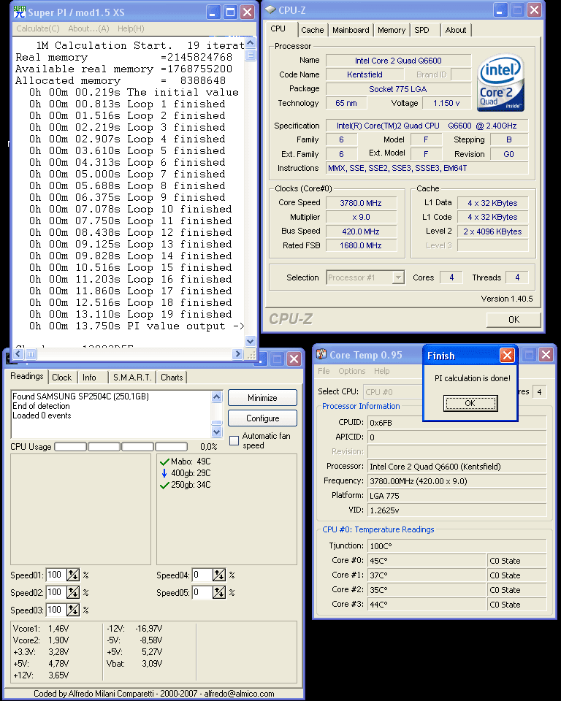Click the Minimize button in SpeedFan

262,398
